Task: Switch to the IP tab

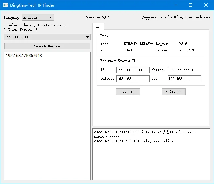Action: 98,26
